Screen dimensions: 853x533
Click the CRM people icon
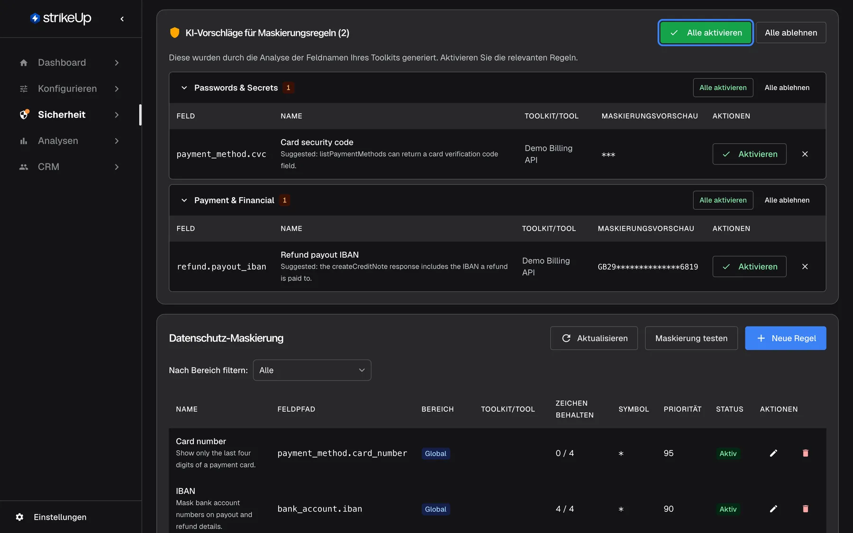coord(24,167)
